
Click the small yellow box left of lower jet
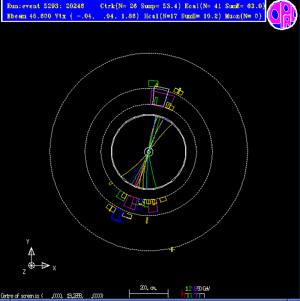(110, 183)
